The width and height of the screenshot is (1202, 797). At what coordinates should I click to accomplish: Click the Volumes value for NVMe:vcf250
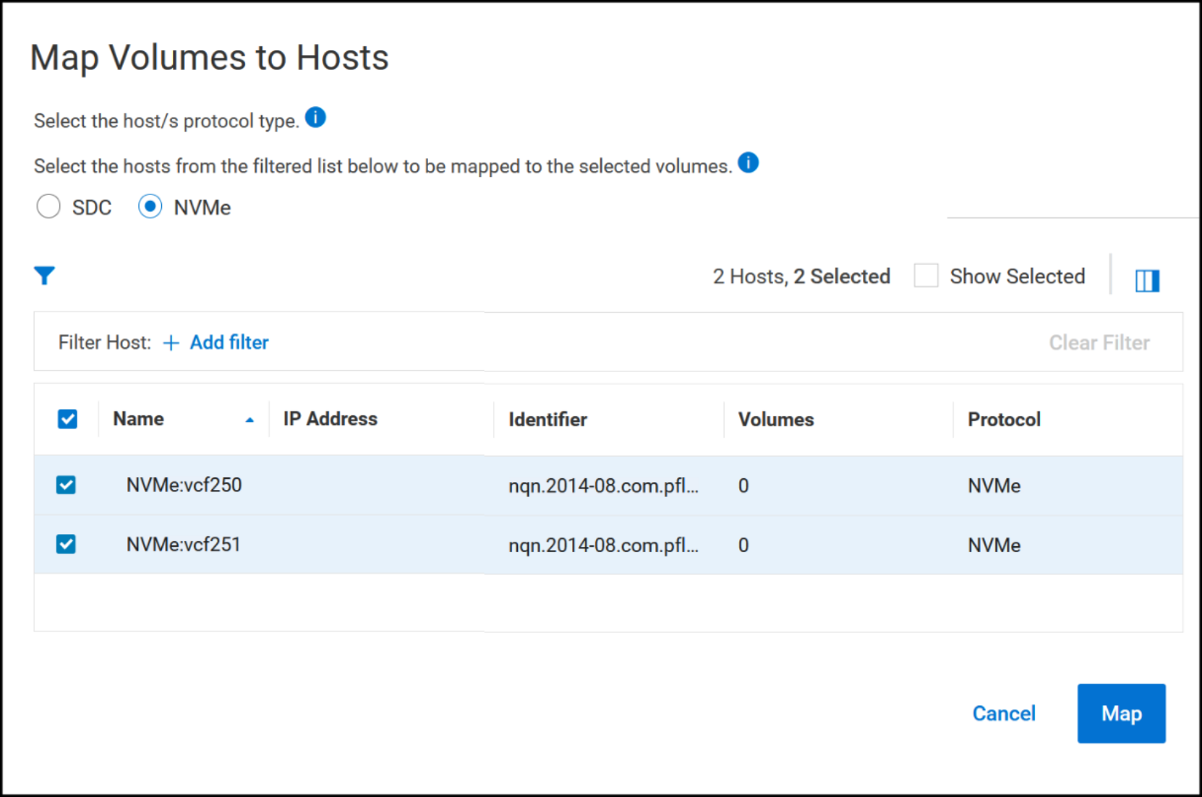(x=743, y=486)
